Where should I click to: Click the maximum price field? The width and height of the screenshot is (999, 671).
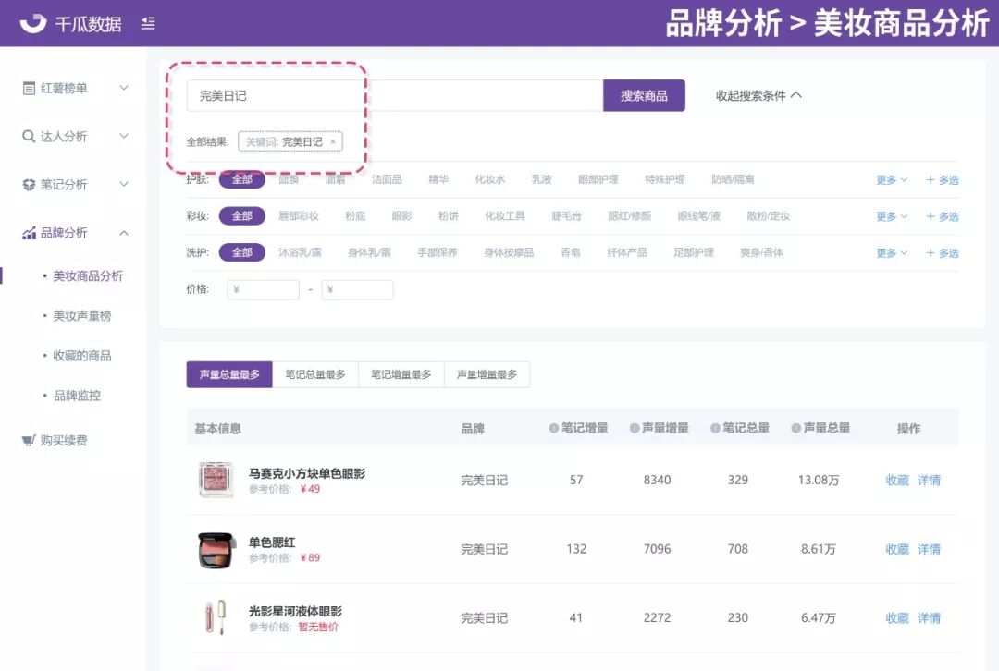357,289
